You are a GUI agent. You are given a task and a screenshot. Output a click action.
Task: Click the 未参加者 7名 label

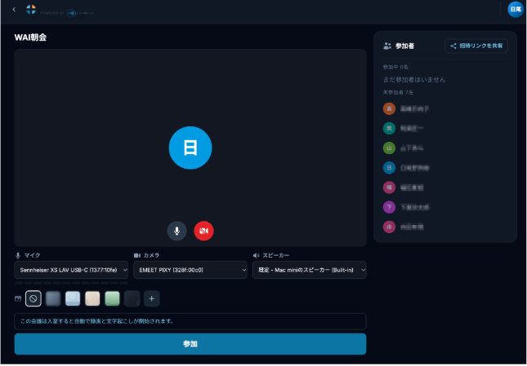pos(398,92)
